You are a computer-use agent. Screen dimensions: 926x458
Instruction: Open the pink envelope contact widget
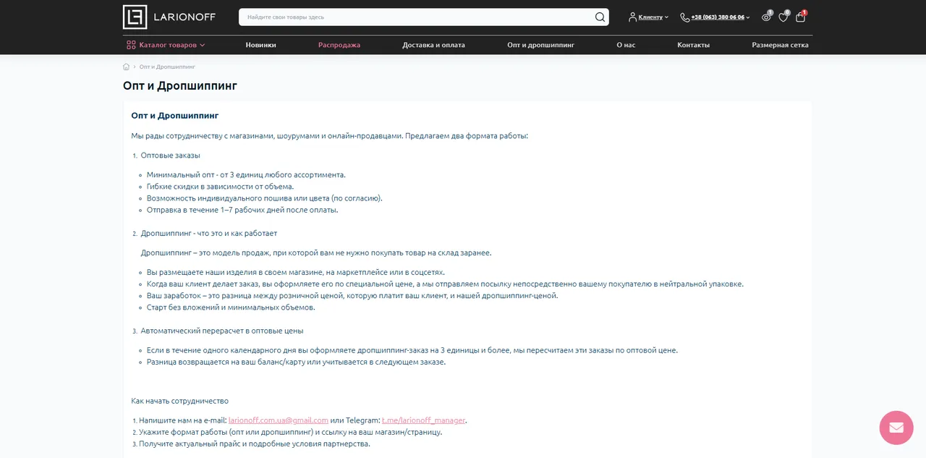coord(896,428)
